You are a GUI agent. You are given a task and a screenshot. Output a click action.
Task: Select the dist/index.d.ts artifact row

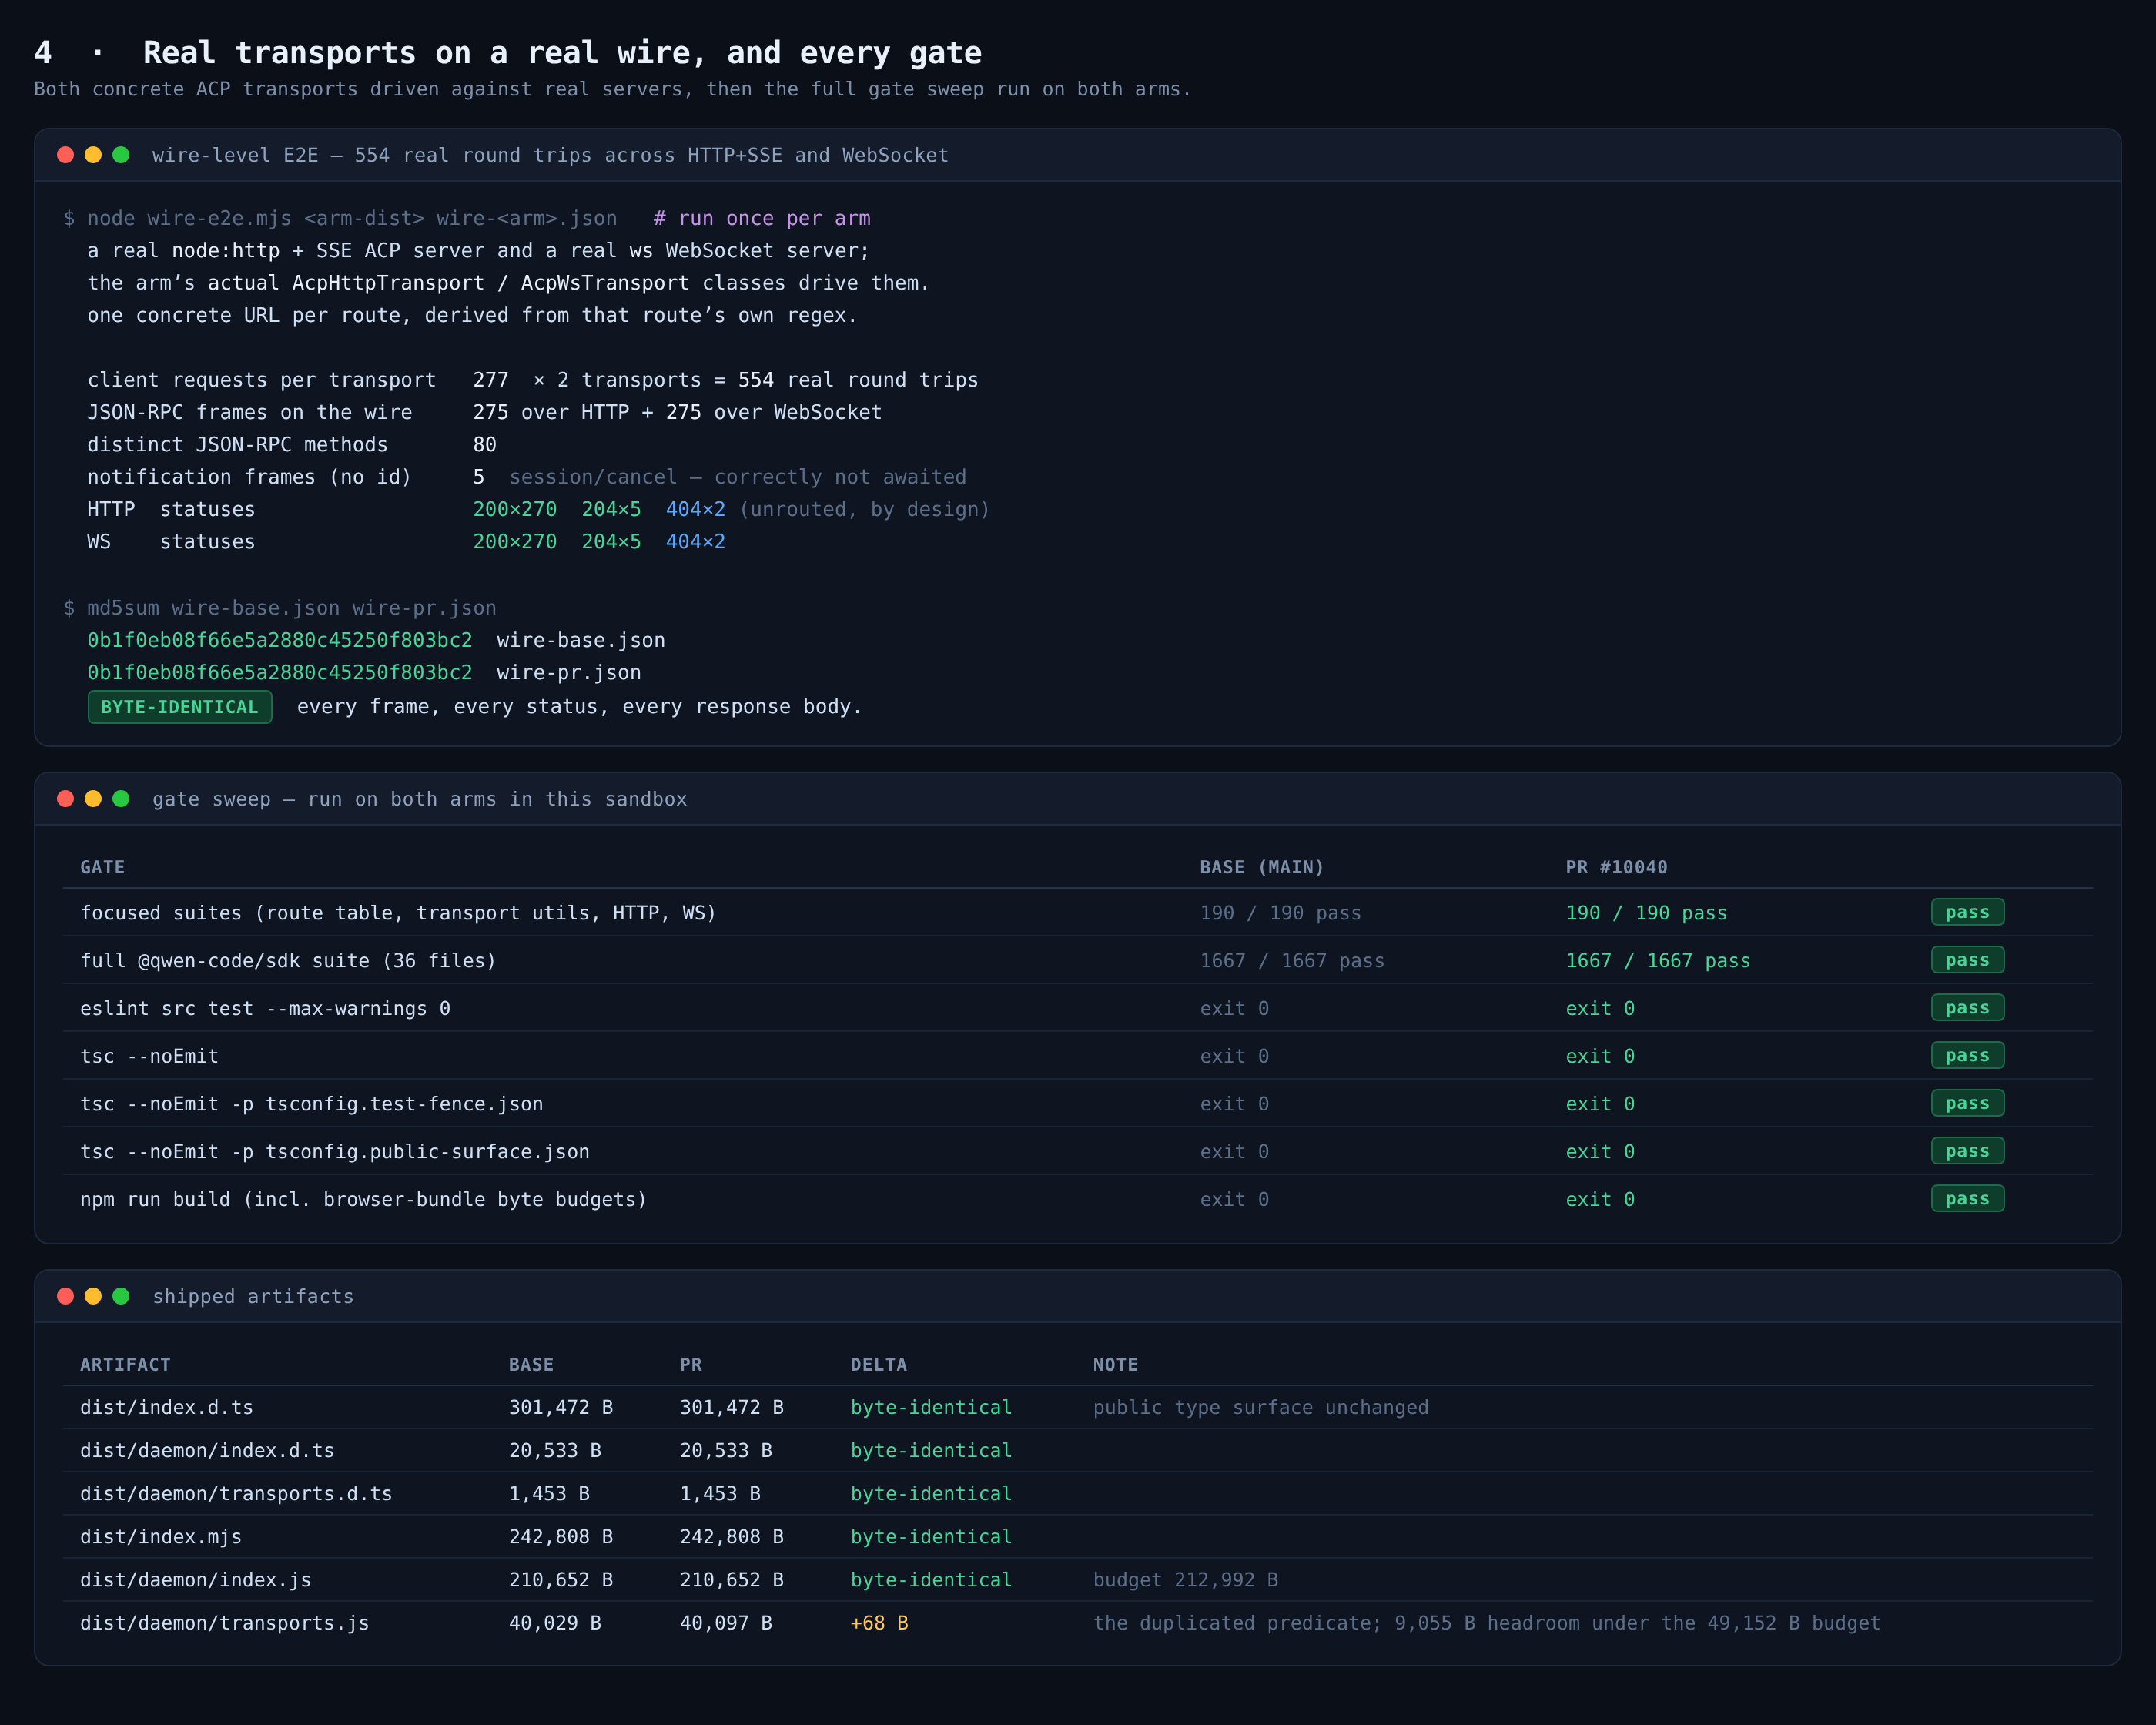click(1078, 1407)
